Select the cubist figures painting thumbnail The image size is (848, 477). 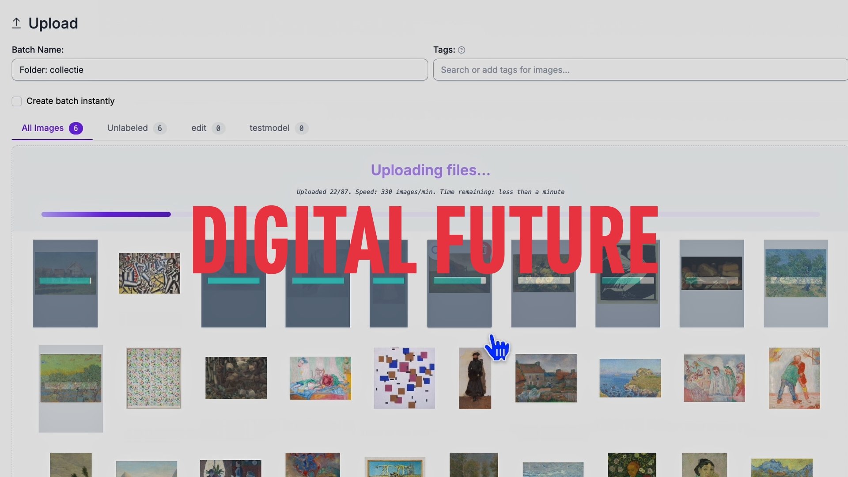149,273
